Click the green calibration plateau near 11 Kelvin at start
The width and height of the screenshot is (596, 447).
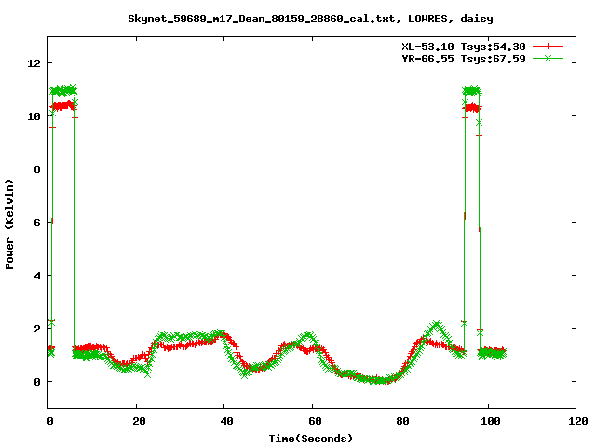(x=63, y=90)
